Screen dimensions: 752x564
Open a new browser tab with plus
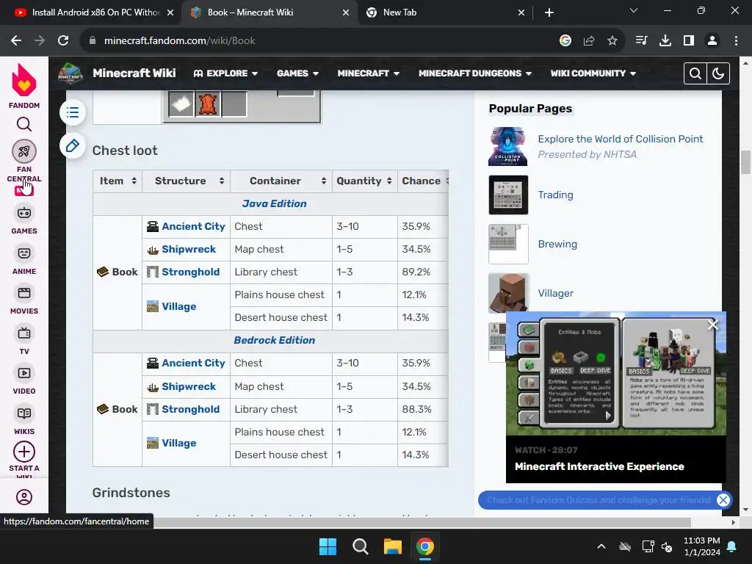pos(549,12)
